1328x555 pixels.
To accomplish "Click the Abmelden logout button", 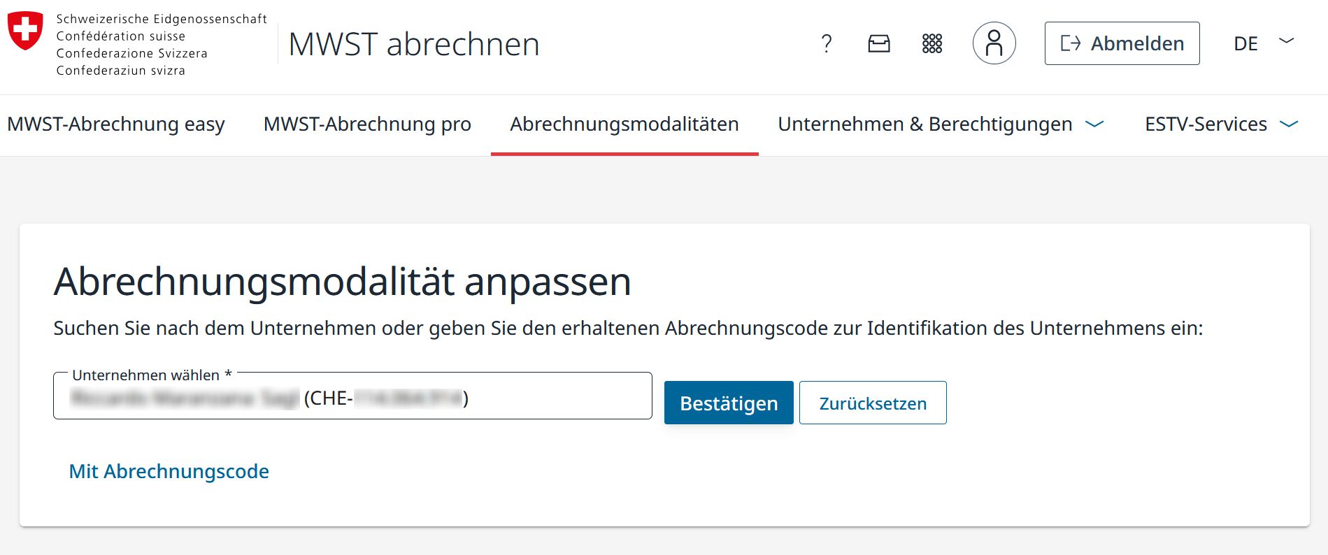I will [1122, 43].
